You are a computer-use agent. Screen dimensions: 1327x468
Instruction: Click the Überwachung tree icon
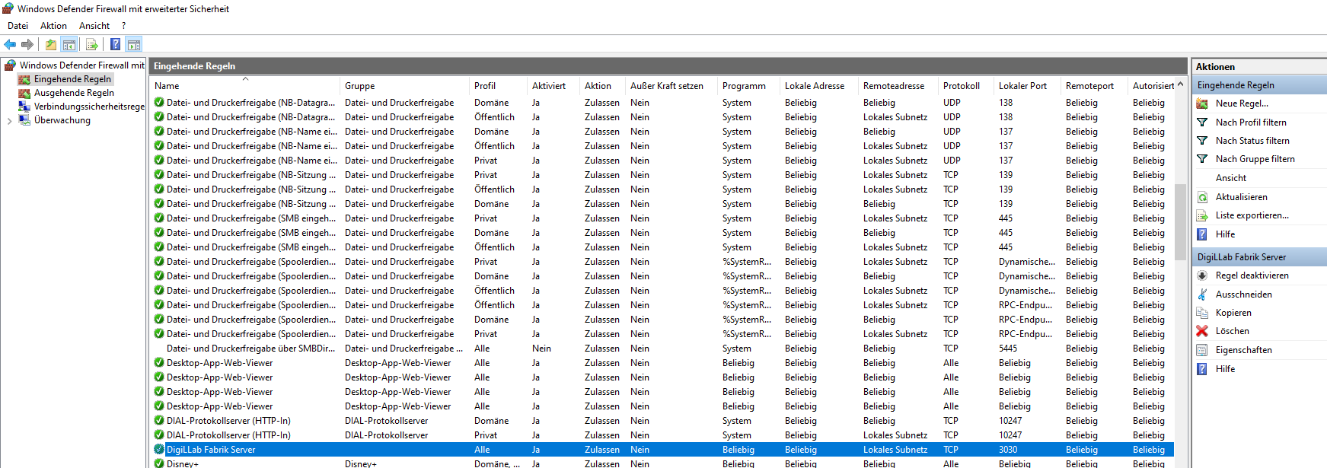pos(24,120)
